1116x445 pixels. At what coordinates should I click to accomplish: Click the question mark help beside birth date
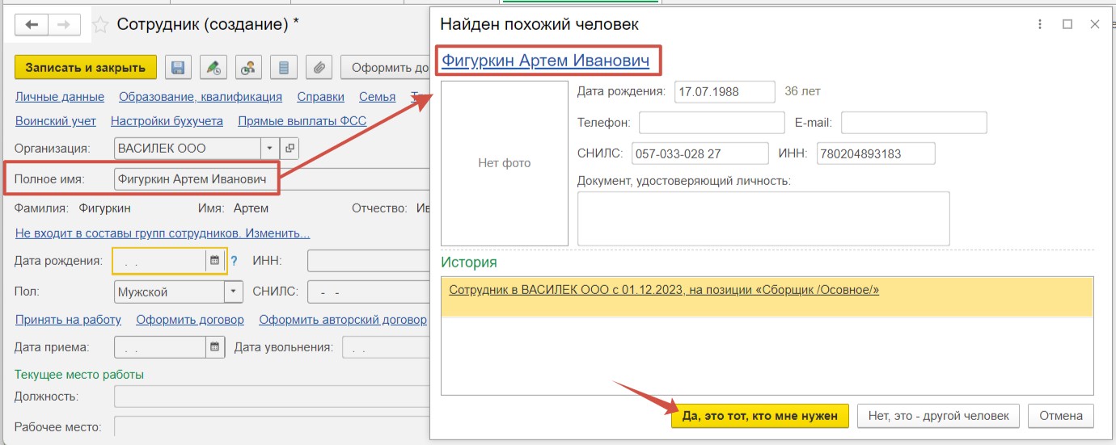235,260
